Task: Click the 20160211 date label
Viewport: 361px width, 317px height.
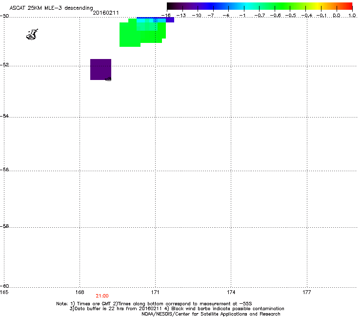Action: point(106,13)
